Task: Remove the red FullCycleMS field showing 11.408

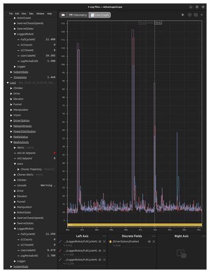Action: (x=104, y=251)
